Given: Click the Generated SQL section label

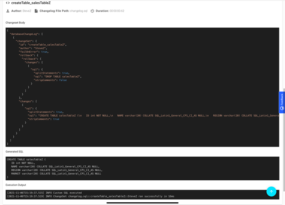Looking at the screenshot, I should [15, 151].
